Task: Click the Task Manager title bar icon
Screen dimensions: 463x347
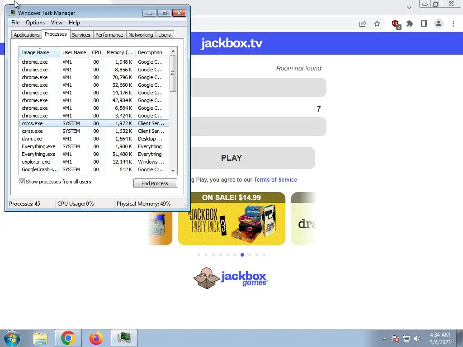Action: click(13, 13)
